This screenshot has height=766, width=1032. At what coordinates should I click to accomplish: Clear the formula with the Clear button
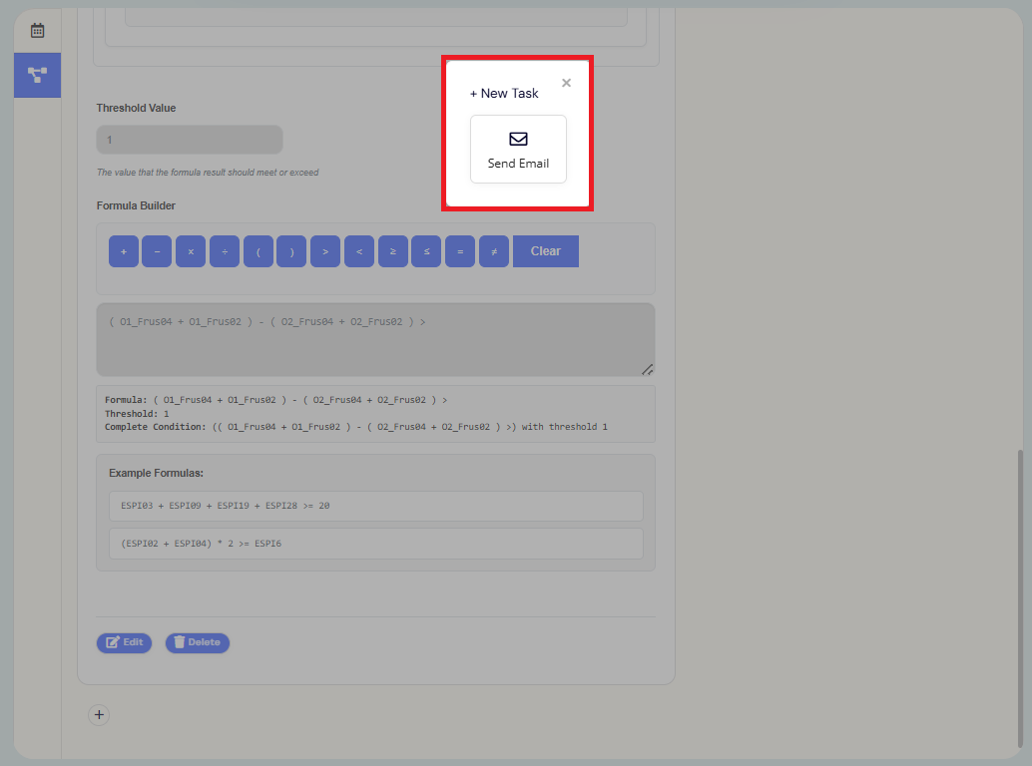[x=545, y=250]
